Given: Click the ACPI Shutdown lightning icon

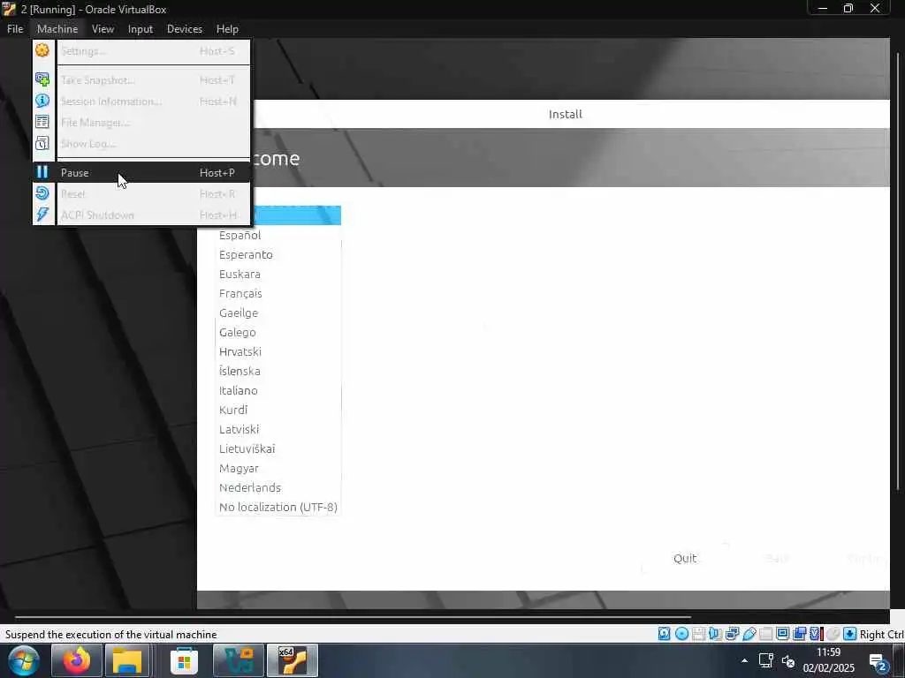Looking at the screenshot, I should [42, 215].
